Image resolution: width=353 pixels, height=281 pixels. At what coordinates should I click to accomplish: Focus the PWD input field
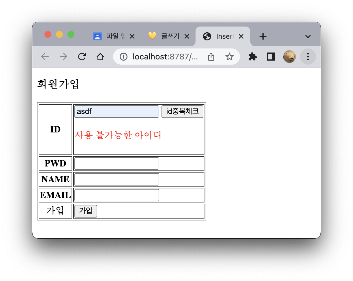(x=117, y=164)
